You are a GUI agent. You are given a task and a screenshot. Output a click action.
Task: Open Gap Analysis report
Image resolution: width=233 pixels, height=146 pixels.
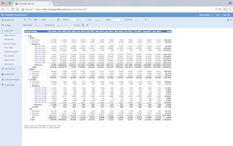coord(9,56)
